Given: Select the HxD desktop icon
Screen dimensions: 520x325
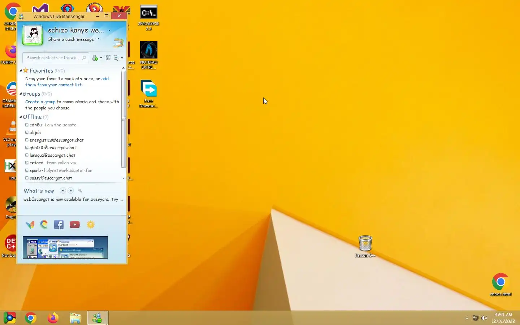Looking at the screenshot, I should point(10,170).
